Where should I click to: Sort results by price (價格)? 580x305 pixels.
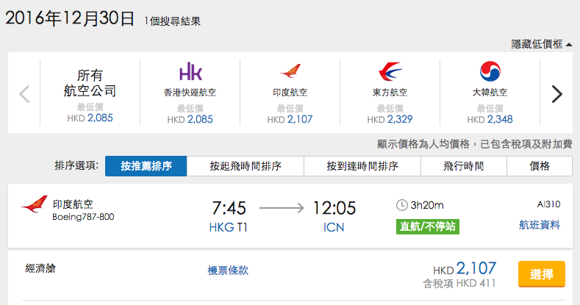coord(540,166)
